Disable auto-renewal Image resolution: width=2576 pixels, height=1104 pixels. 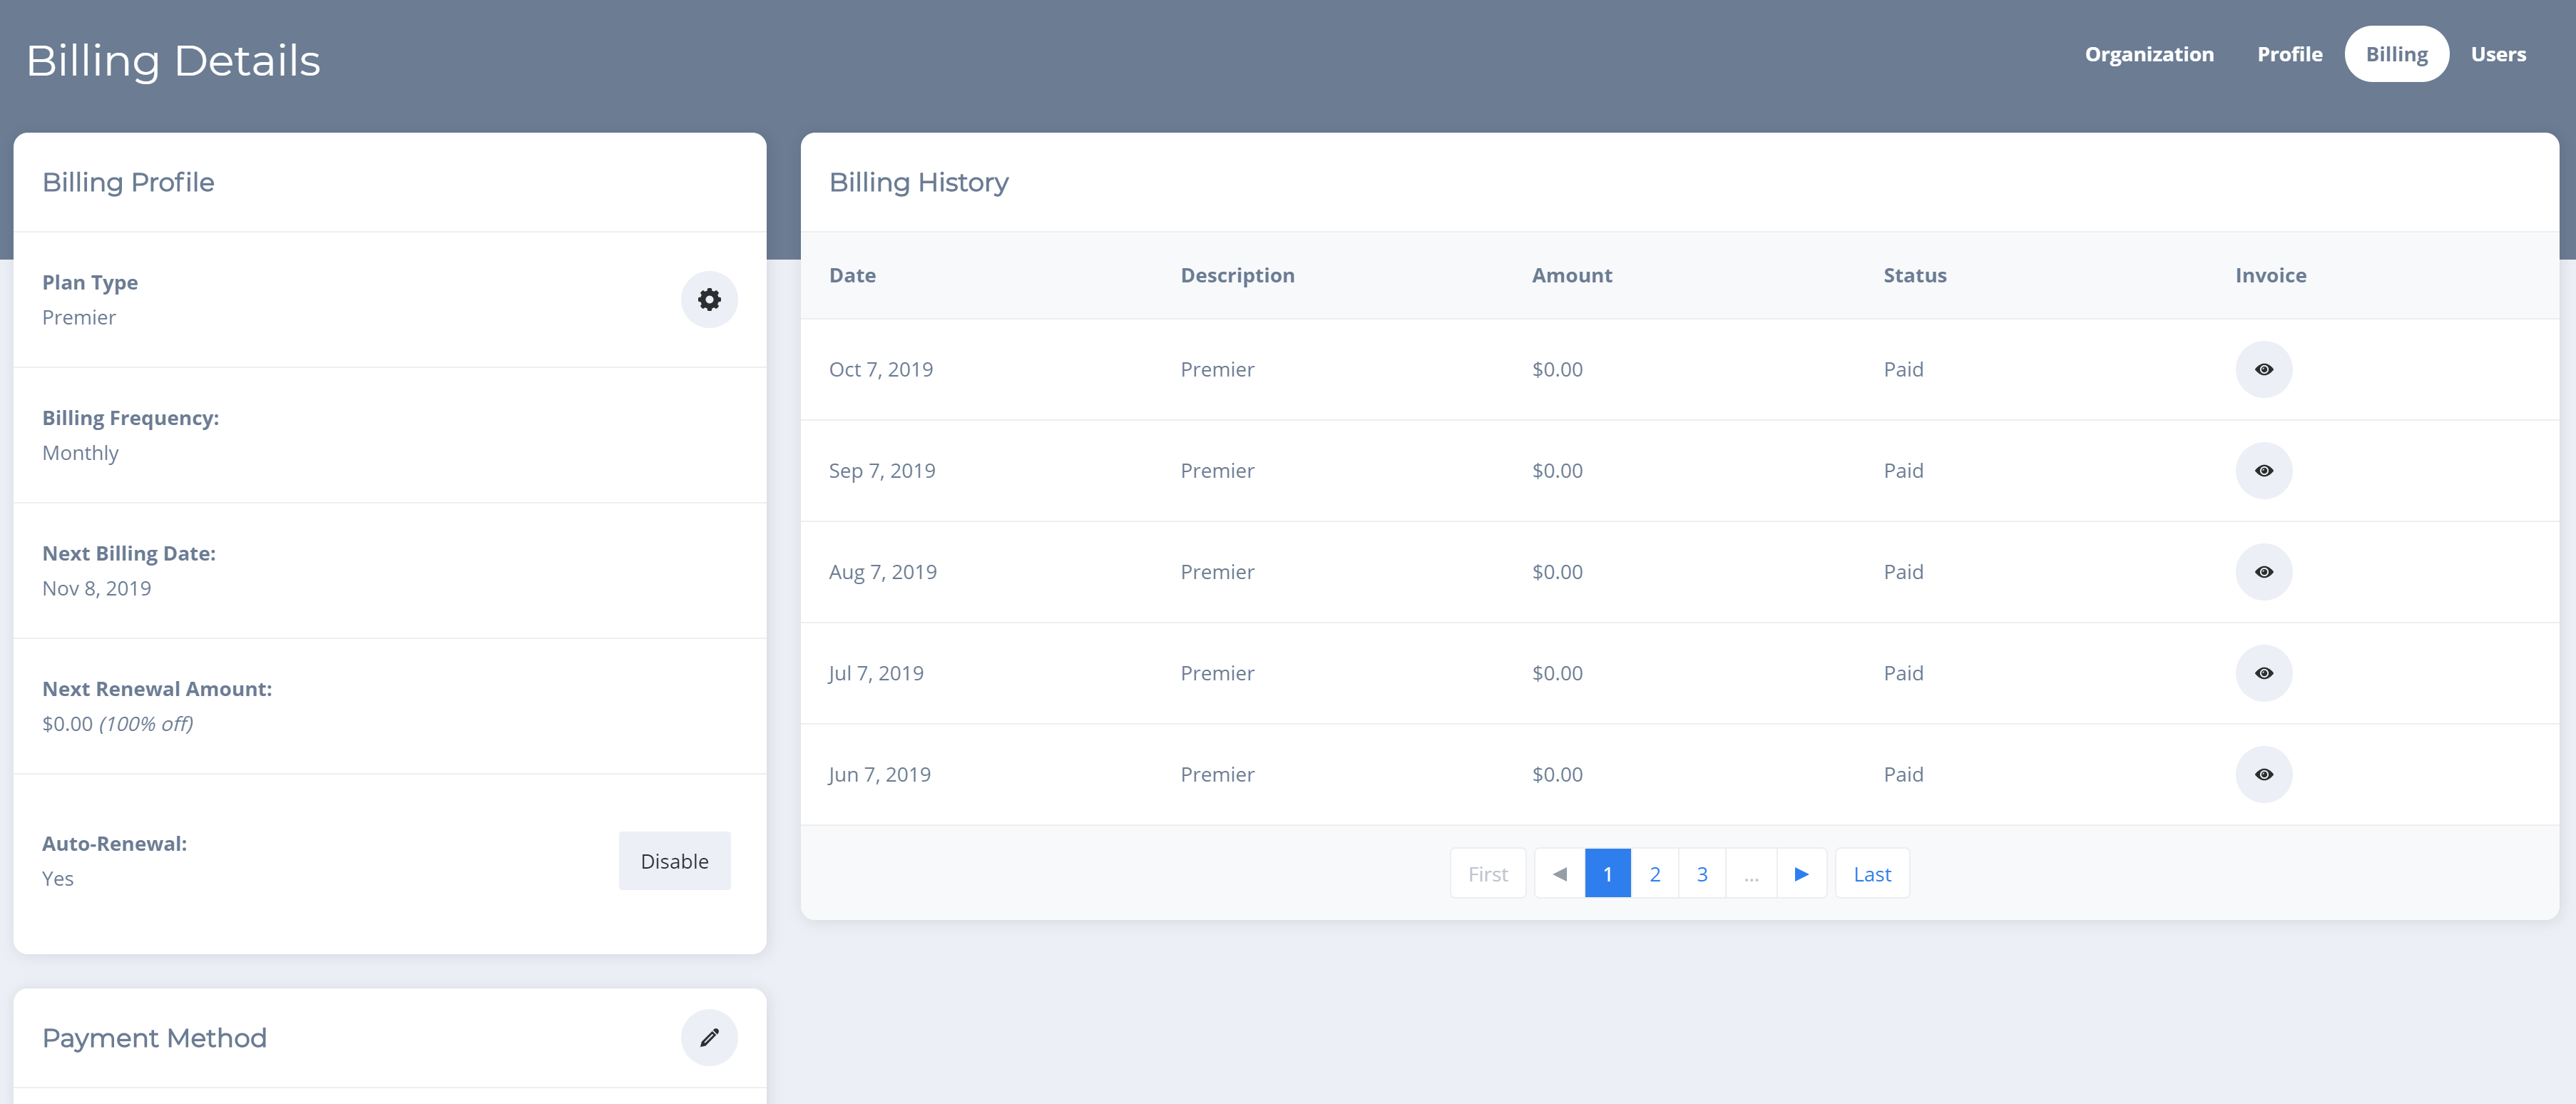click(x=674, y=861)
